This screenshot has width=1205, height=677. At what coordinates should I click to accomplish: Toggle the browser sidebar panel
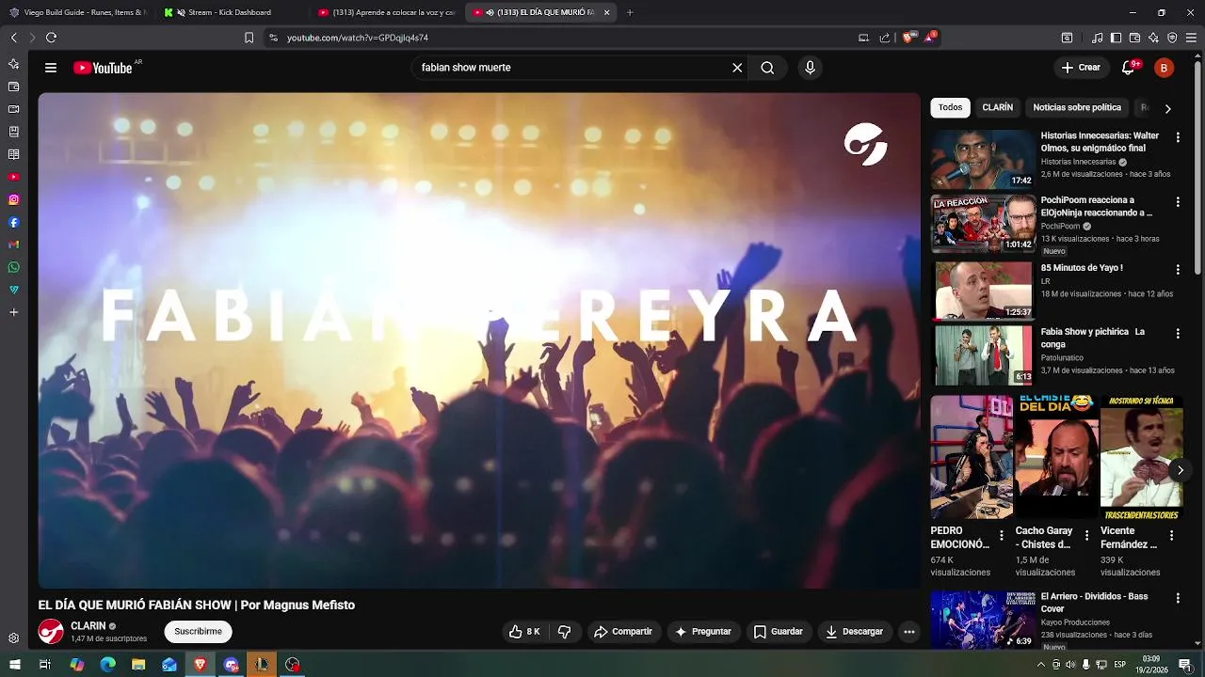click(x=1116, y=38)
